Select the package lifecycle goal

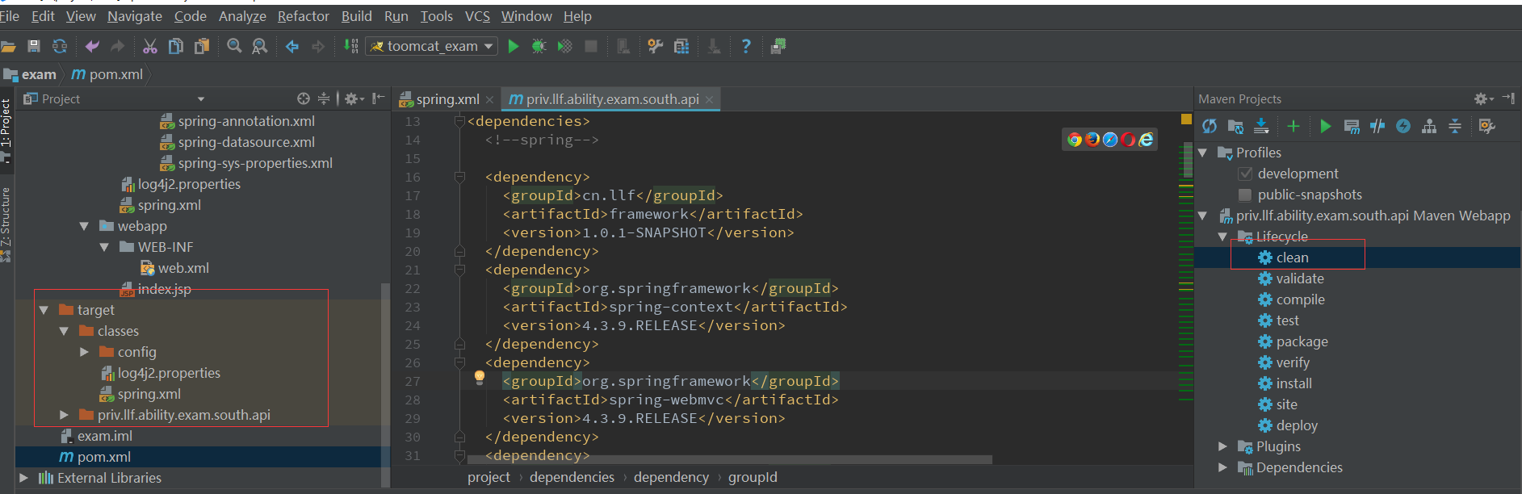(x=1302, y=341)
